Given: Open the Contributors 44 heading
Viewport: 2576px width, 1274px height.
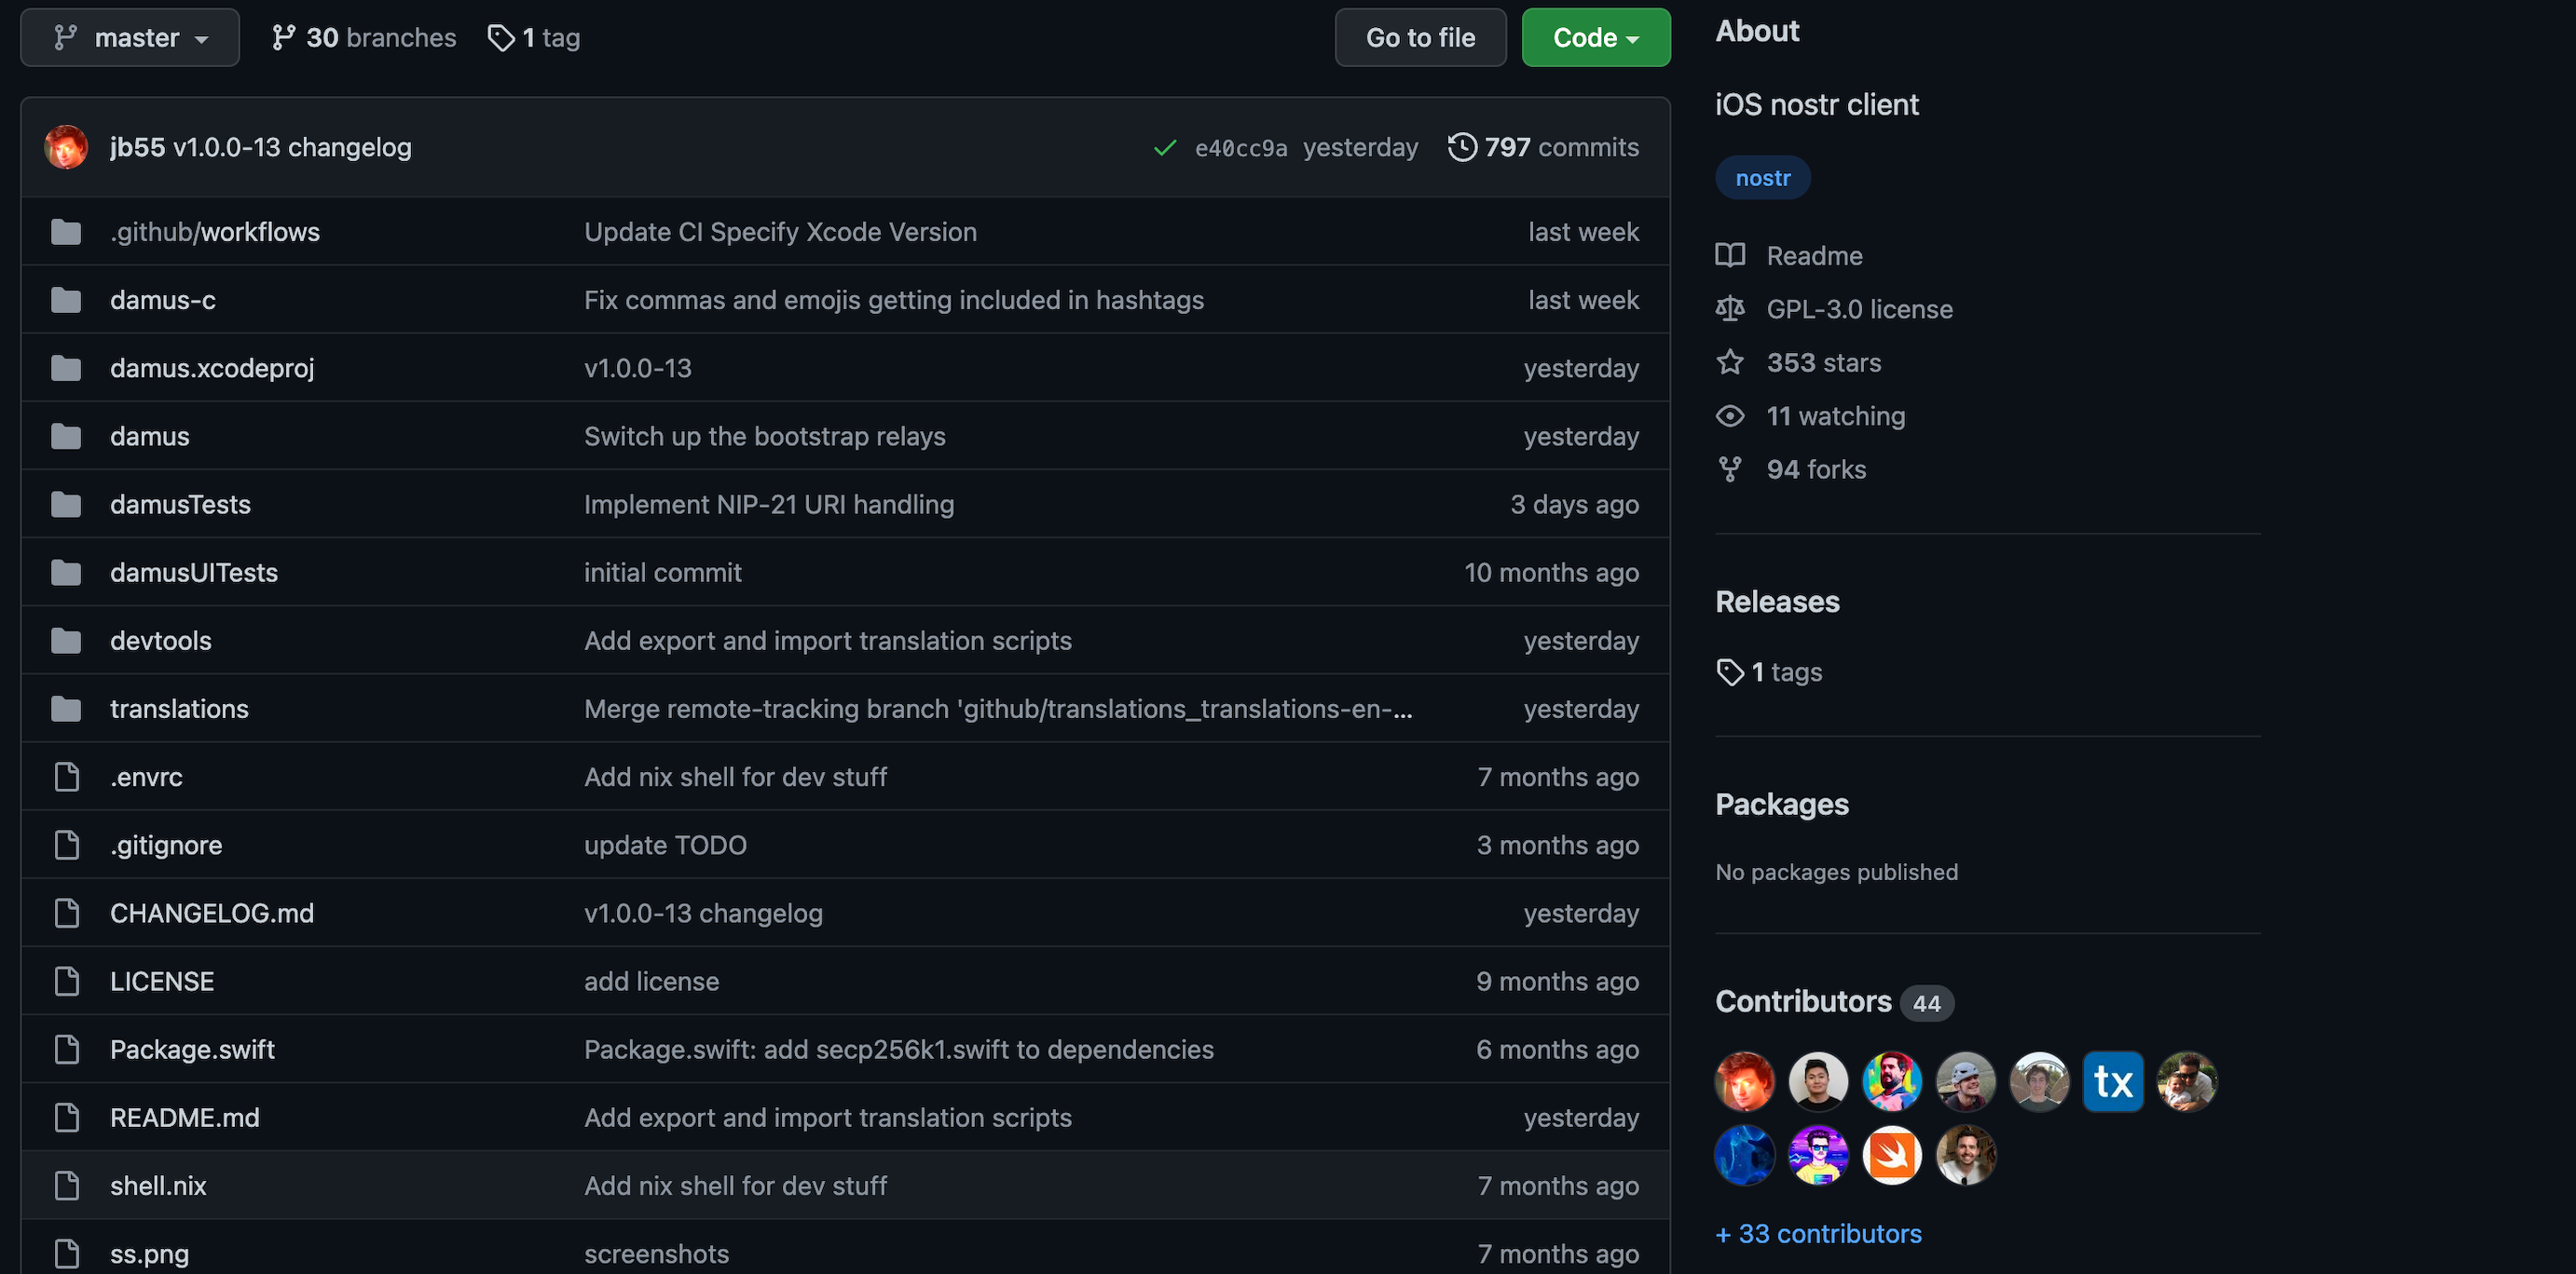Looking at the screenshot, I should click(x=1834, y=1001).
